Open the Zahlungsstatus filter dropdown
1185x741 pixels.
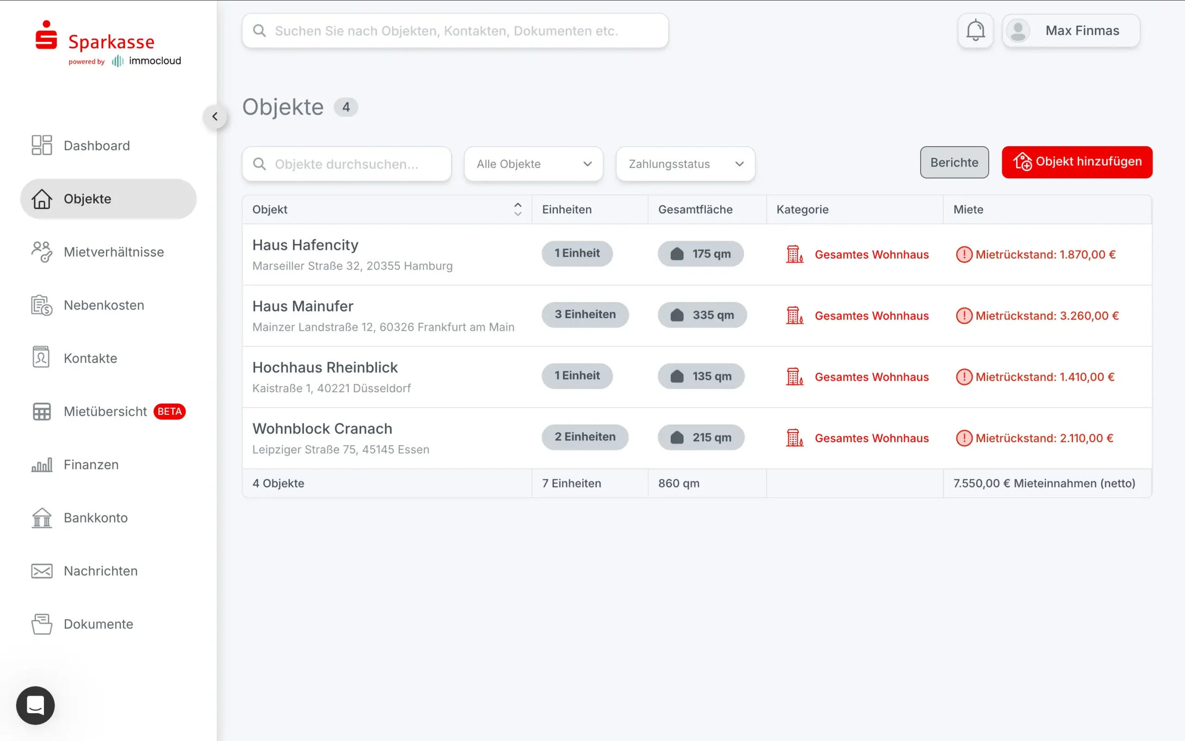(x=685, y=164)
